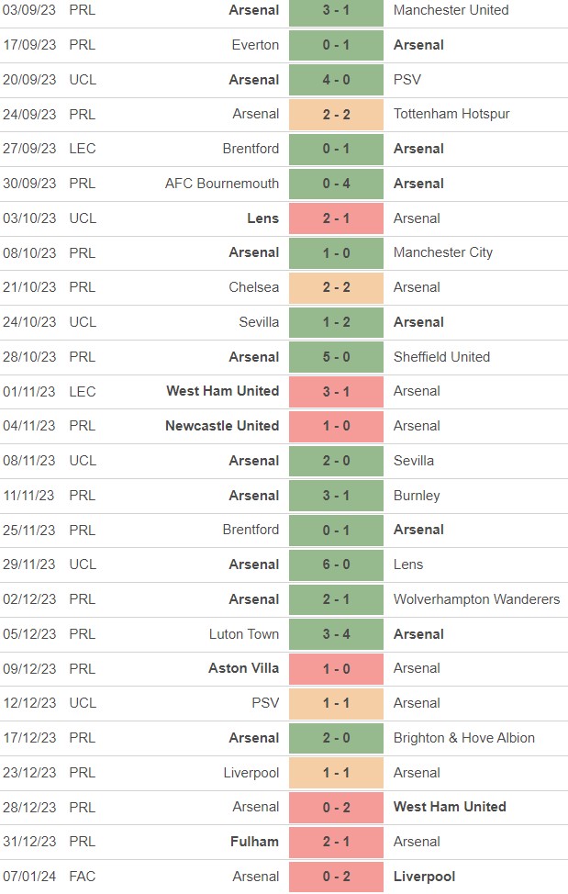Click the AFC Bournemouth team link
The width and height of the screenshot is (568, 894).
point(222,184)
